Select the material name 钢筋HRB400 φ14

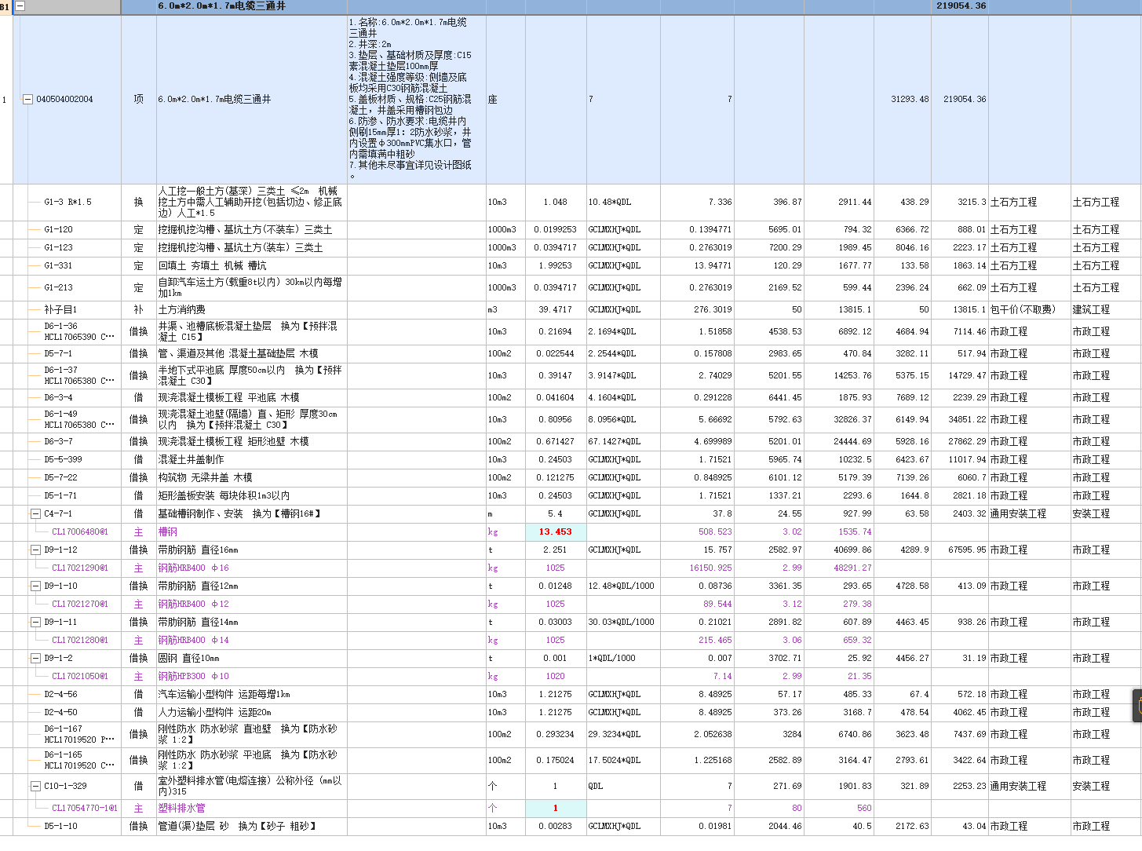tap(194, 641)
